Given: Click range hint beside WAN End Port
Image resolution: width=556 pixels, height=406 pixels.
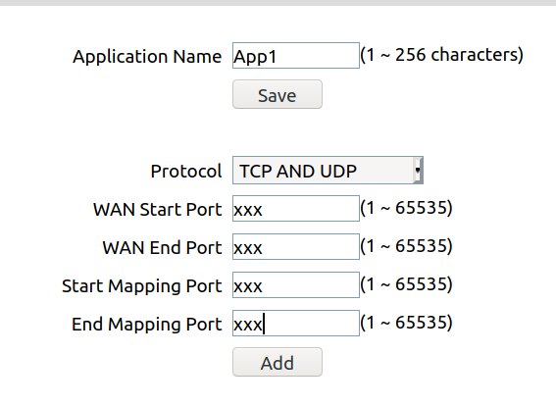Looking at the screenshot, I should pos(406,246).
